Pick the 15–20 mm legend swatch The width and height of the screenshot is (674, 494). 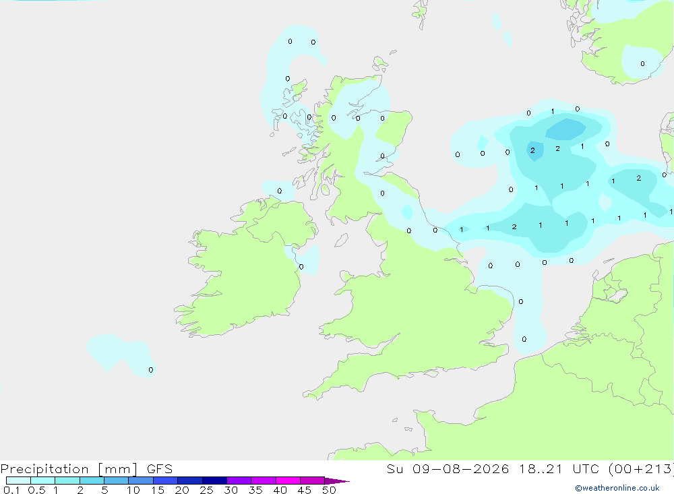pyautogui.click(x=166, y=481)
